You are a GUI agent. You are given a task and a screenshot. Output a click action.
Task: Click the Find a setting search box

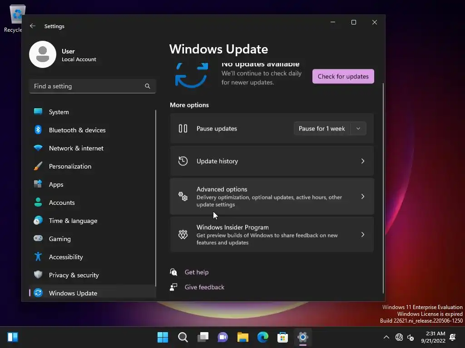[x=93, y=86]
